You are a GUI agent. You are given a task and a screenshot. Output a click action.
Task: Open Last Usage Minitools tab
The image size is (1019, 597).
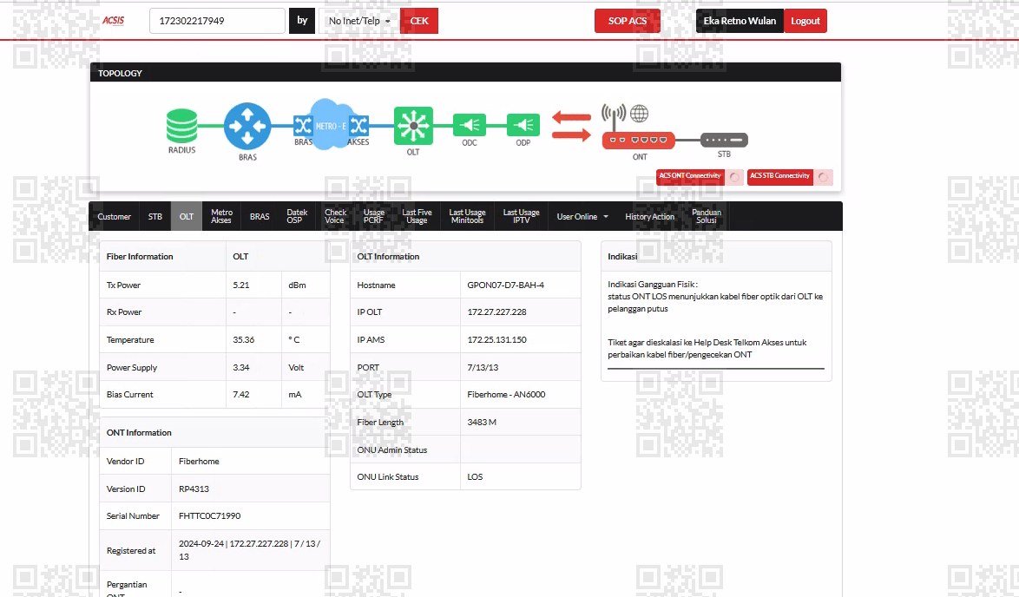tap(467, 216)
